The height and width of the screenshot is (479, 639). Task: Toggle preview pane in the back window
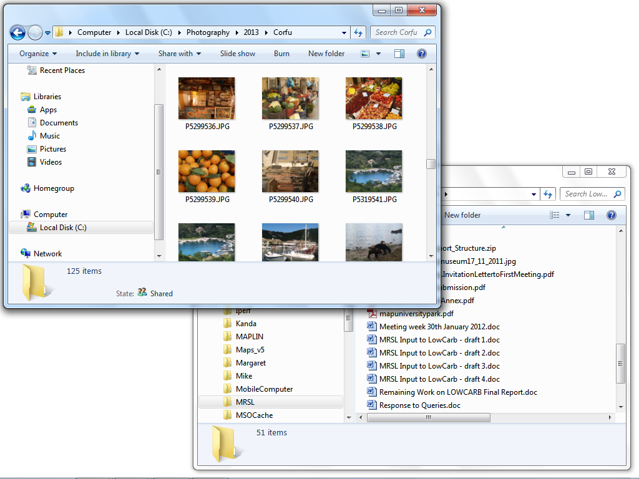pos(589,215)
